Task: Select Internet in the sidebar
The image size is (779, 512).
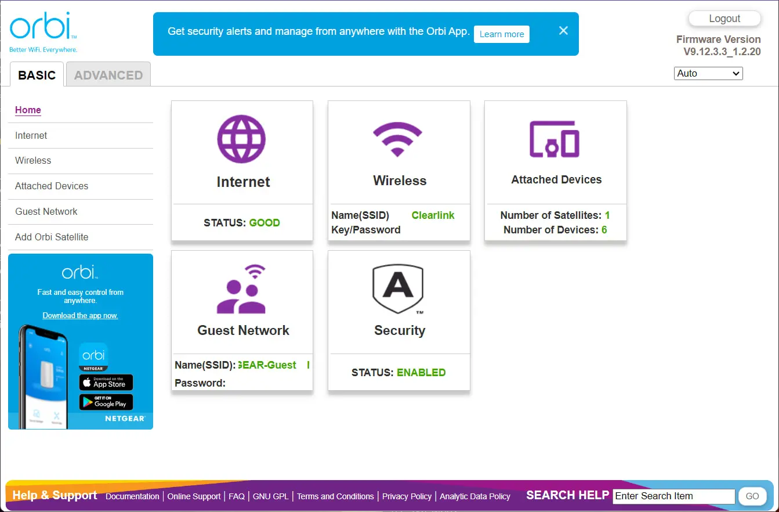Action: pos(31,135)
